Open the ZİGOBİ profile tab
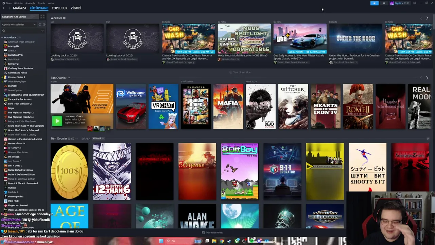The height and width of the screenshot is (245, 435). click(x=76, y=8)
